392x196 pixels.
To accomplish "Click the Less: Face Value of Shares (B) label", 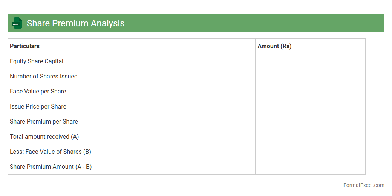I will 51,152.
